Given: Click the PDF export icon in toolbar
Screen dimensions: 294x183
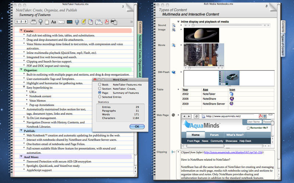Looking at the screenshot, I should click(x=107, y=22).
